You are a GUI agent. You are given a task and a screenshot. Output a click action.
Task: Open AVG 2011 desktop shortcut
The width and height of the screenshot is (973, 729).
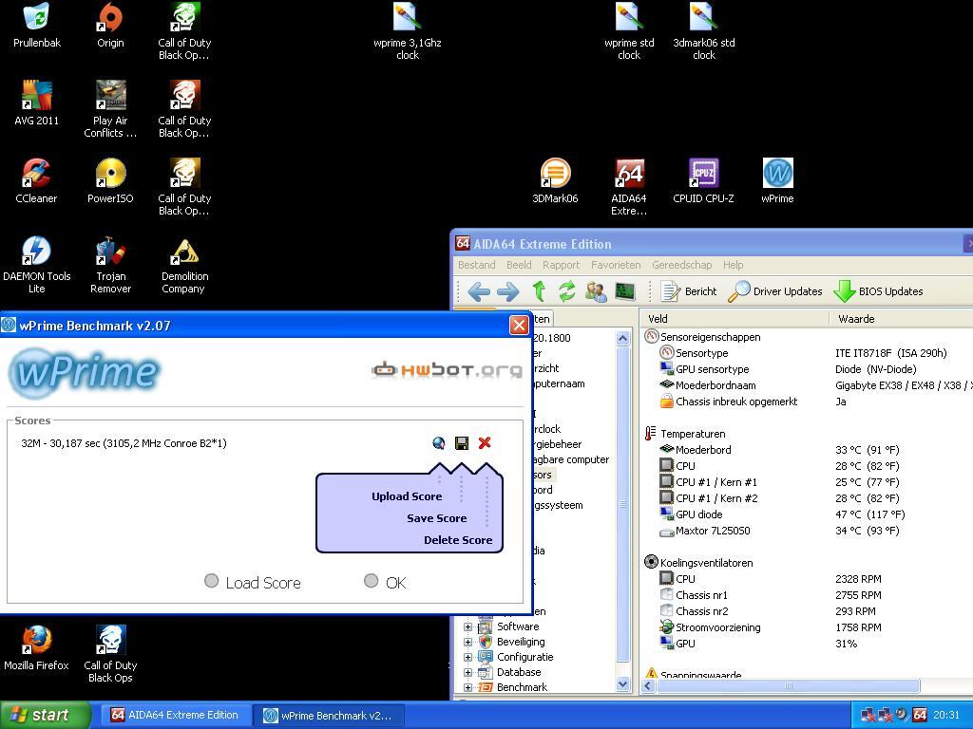[37, 103]
